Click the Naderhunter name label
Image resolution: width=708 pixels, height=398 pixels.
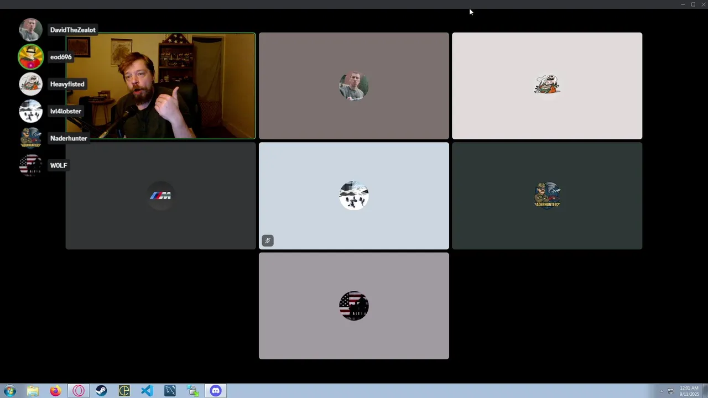coord(69,138)
